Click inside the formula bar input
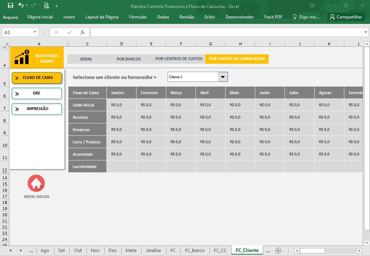This screenshot has height=256, width=370. [227, 32]
